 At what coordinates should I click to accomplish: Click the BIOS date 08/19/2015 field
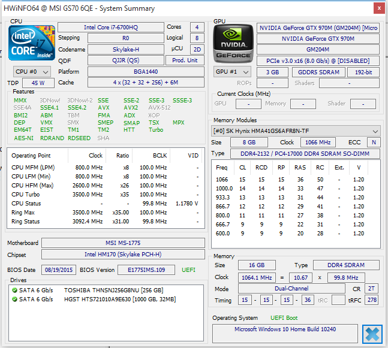click(x=59, y=270)
